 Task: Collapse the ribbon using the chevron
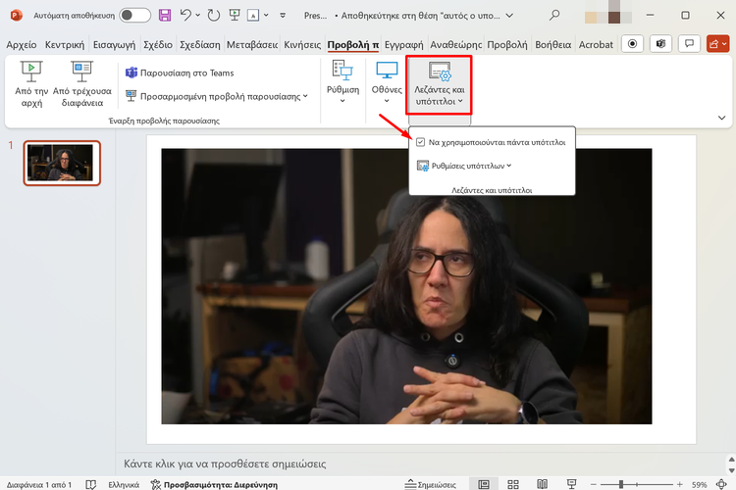(722, 118)
